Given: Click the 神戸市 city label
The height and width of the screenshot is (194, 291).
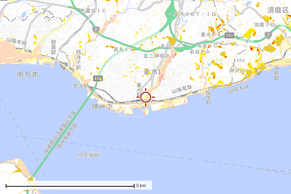Looking at the screenshot, I should [102, 107].
